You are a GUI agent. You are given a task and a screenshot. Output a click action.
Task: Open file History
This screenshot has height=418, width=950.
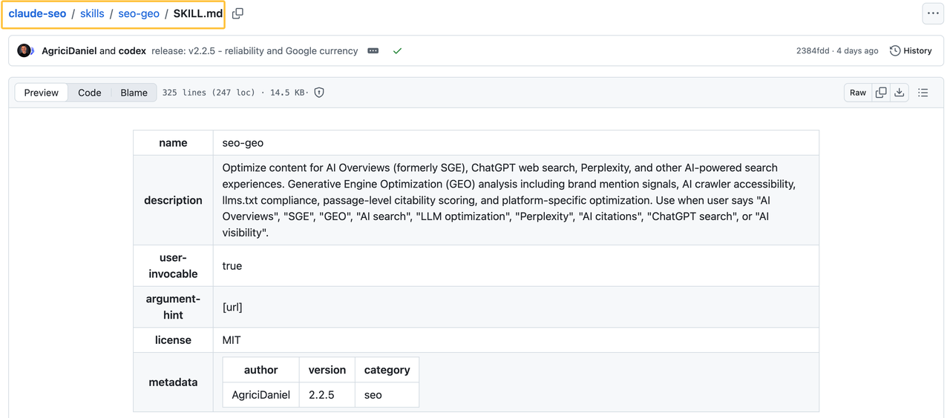pos(911,51)
